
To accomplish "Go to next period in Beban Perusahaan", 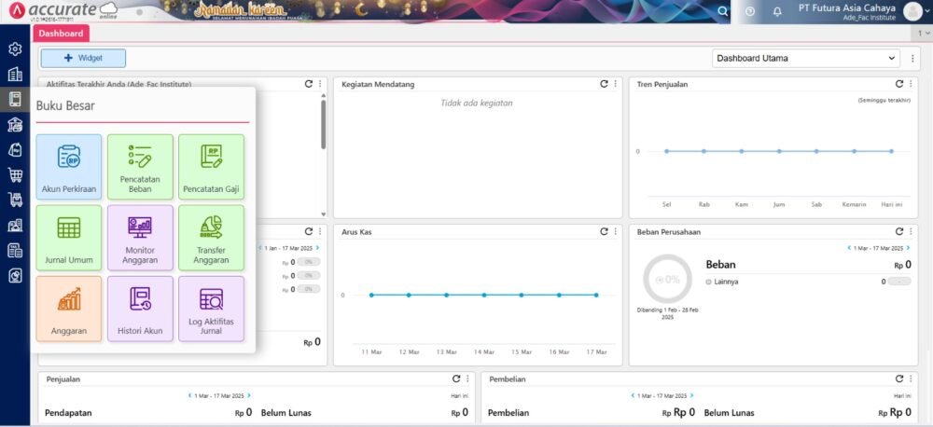I will coord(906,248).
